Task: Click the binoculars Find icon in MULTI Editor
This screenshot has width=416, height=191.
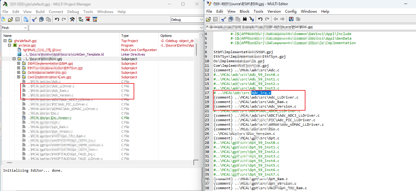Action: point(245,19)
